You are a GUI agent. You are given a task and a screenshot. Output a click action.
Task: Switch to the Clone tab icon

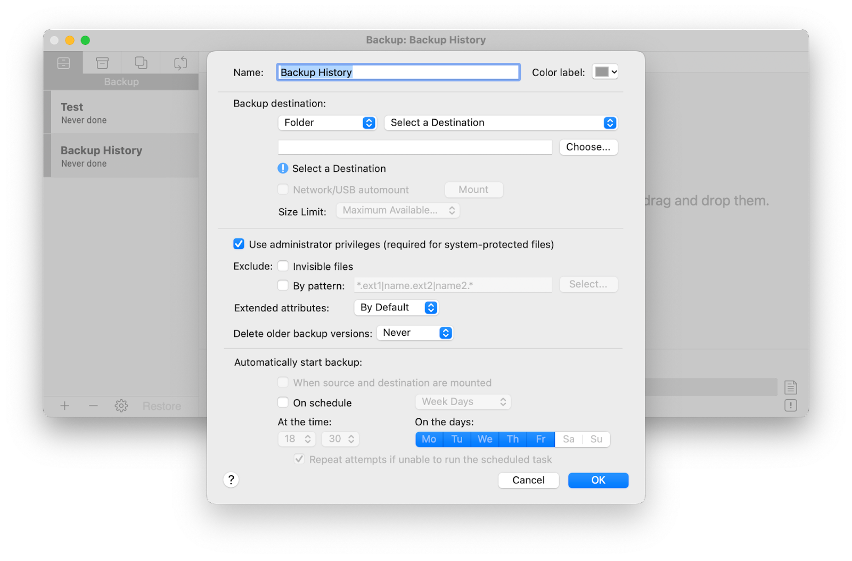coord(141,63)
